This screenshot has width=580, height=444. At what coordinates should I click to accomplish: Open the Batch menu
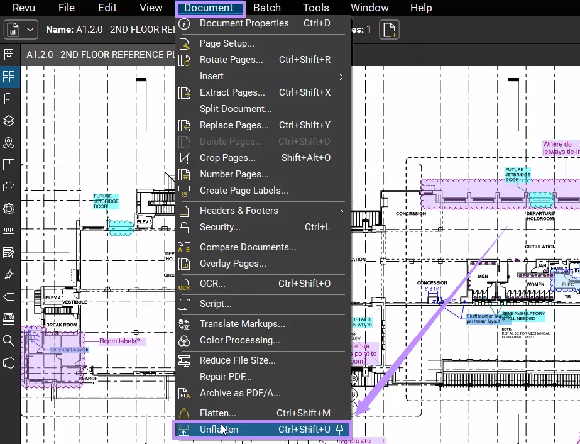click(266, 8)
